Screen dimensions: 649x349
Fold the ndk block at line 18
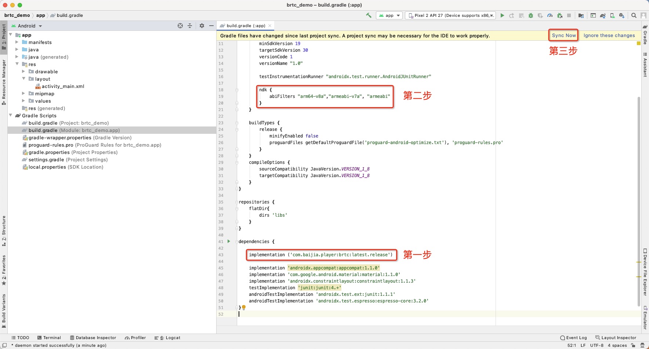pos(237,90)
